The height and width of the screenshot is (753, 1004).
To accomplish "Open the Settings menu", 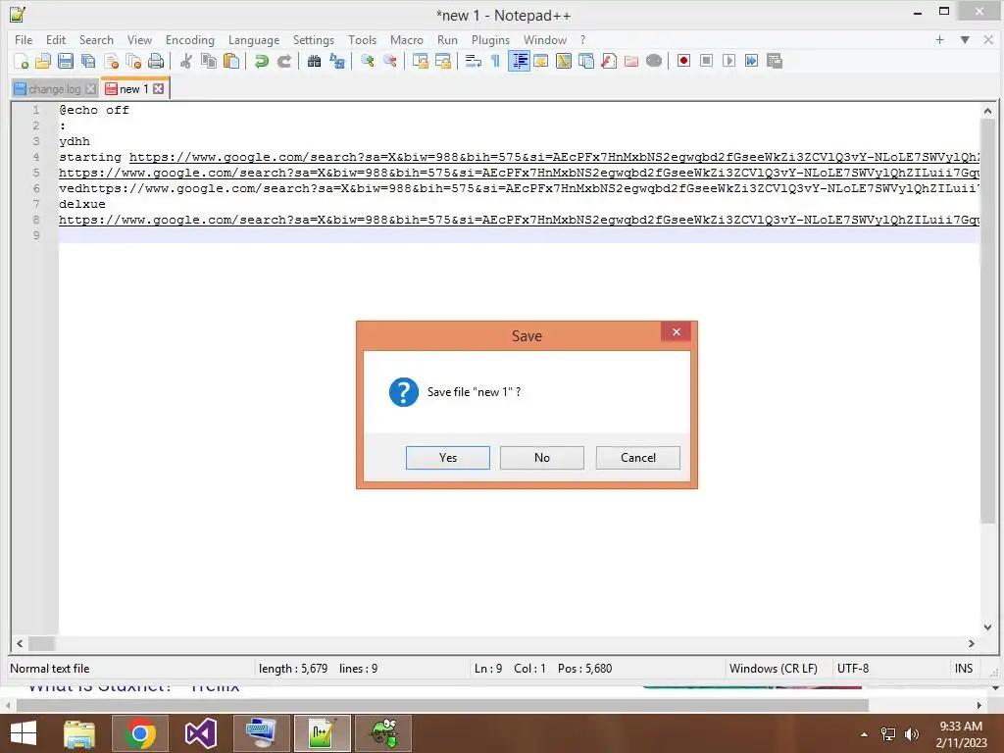I will 313,39.
